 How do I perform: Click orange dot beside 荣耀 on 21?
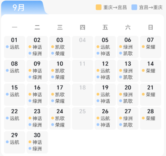coord(143,94)
